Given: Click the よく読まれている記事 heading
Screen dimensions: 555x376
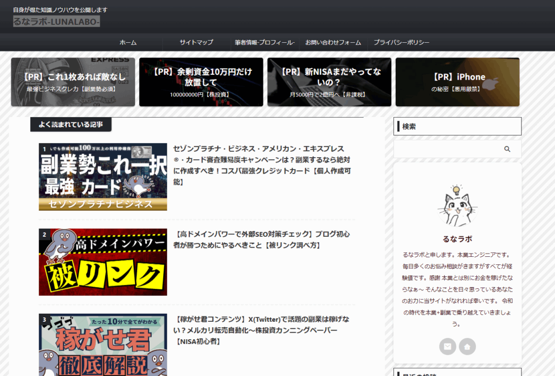Looking at the screenshot, I should [71, 125].
